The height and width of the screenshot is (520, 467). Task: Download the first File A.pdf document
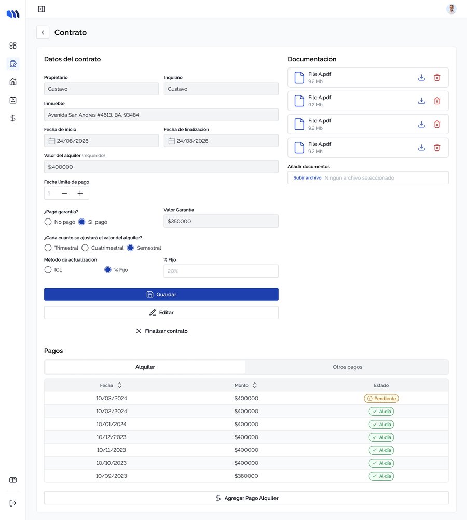[421, 78]
